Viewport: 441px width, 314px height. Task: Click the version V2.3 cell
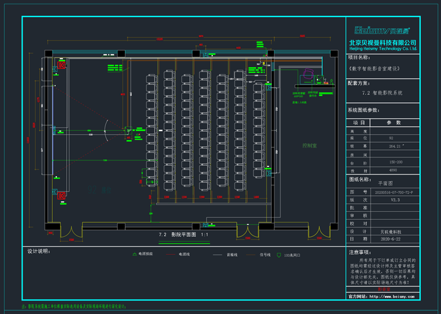(x=395, y=200)
